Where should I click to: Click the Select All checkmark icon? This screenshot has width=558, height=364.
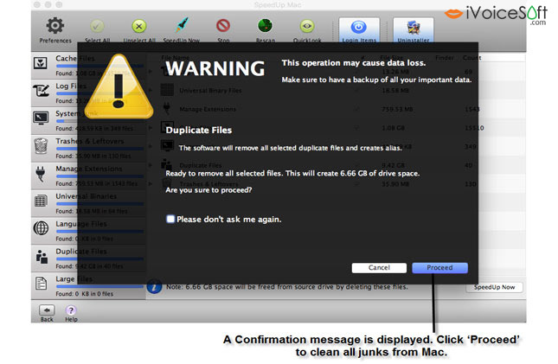click(x=97, y=26)
